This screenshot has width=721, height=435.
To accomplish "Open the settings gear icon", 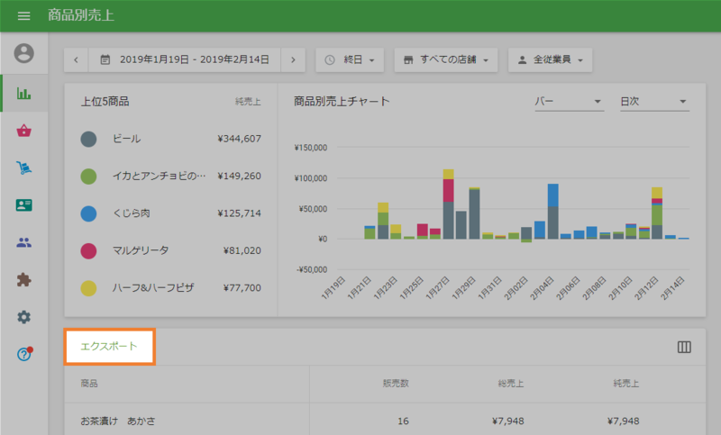I will pos(24,317).
